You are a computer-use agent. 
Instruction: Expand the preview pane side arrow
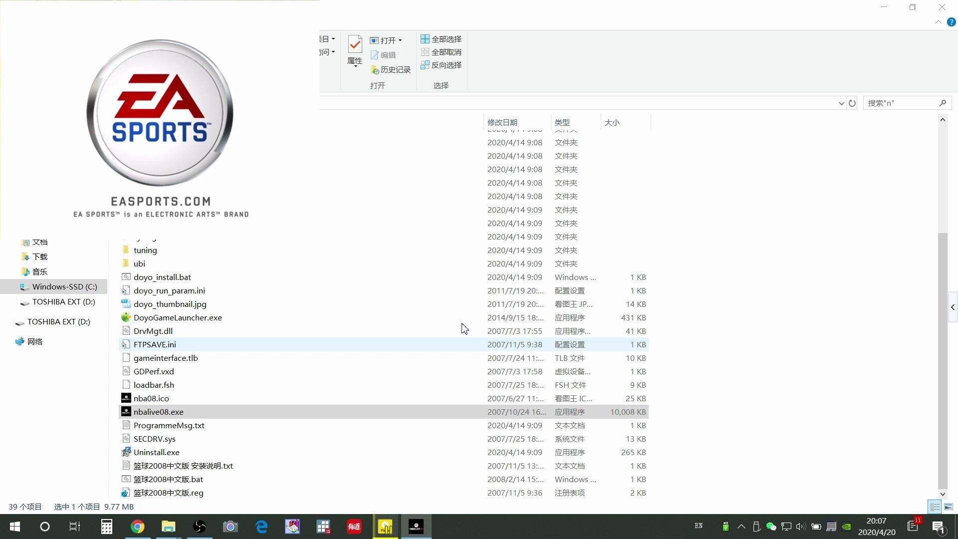953,307
